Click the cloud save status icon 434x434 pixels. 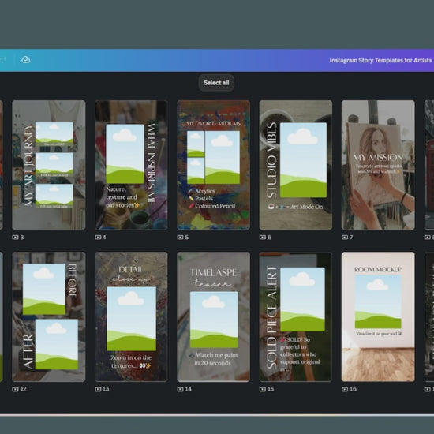click(26, 59)
